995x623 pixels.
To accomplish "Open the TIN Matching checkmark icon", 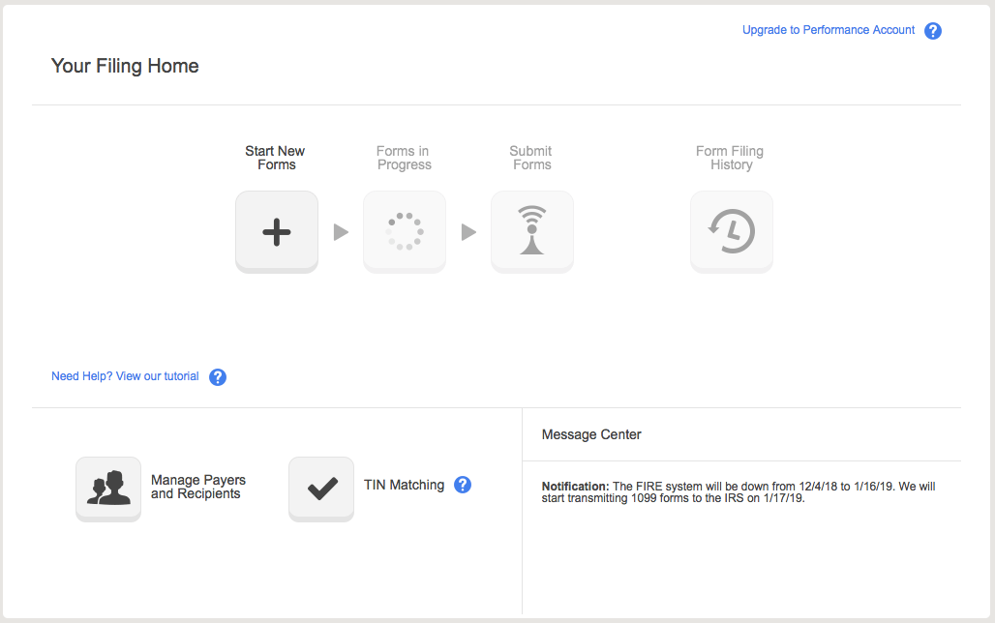I will [x=321, y=489].
